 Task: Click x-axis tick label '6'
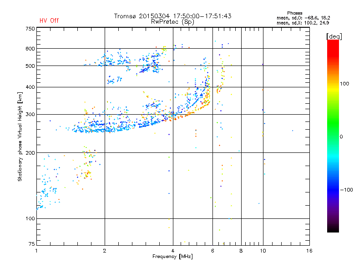(x=212, y=251)
